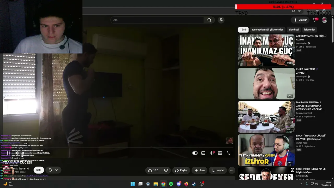Open the title AZERBAYCAN'IN EN GÜÇLÜ ADAMI
334x188 pixels.
tap(311, 38)
